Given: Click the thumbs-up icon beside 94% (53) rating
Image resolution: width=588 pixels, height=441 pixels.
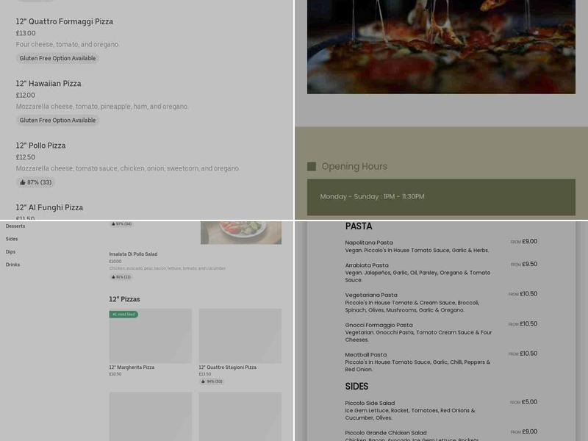Looking at the screenshot, I should point(202,382).
